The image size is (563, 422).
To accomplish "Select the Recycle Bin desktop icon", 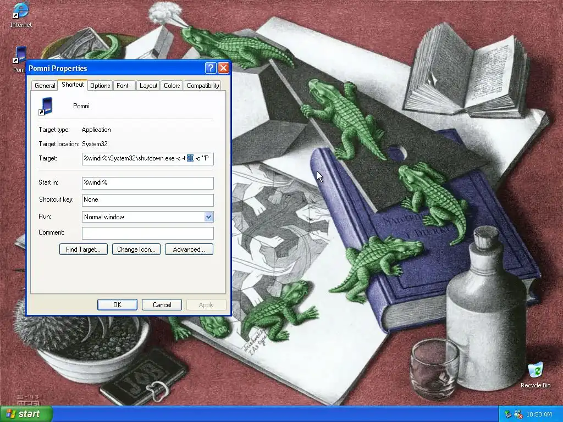I will click(x=536, y=375).
